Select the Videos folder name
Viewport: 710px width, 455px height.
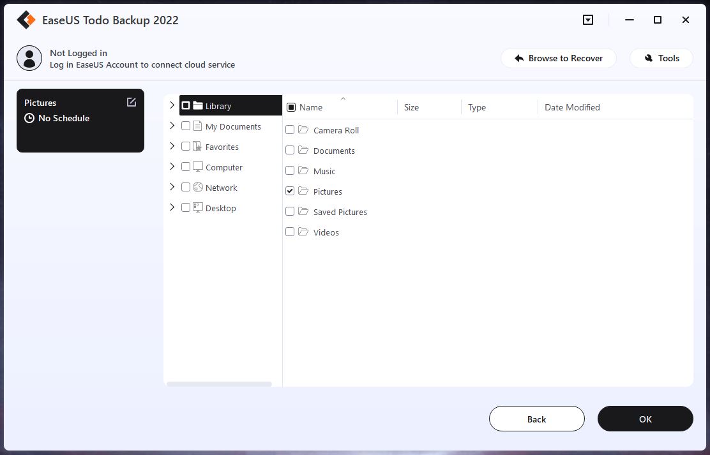click(x=326, y=232)
